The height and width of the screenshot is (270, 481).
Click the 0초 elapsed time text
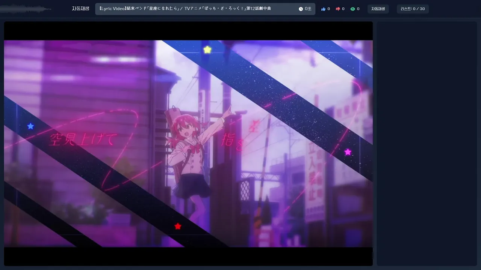[308, 9]
